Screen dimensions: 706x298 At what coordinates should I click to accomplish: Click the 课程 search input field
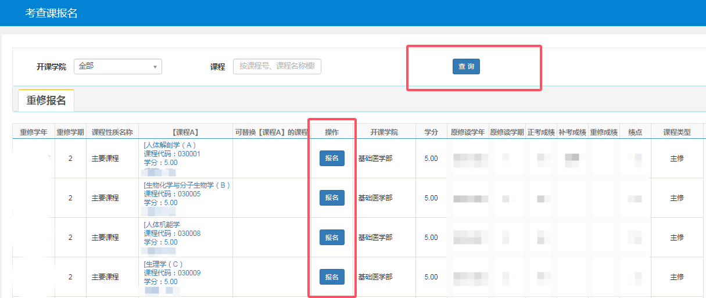tap(277, 67)
